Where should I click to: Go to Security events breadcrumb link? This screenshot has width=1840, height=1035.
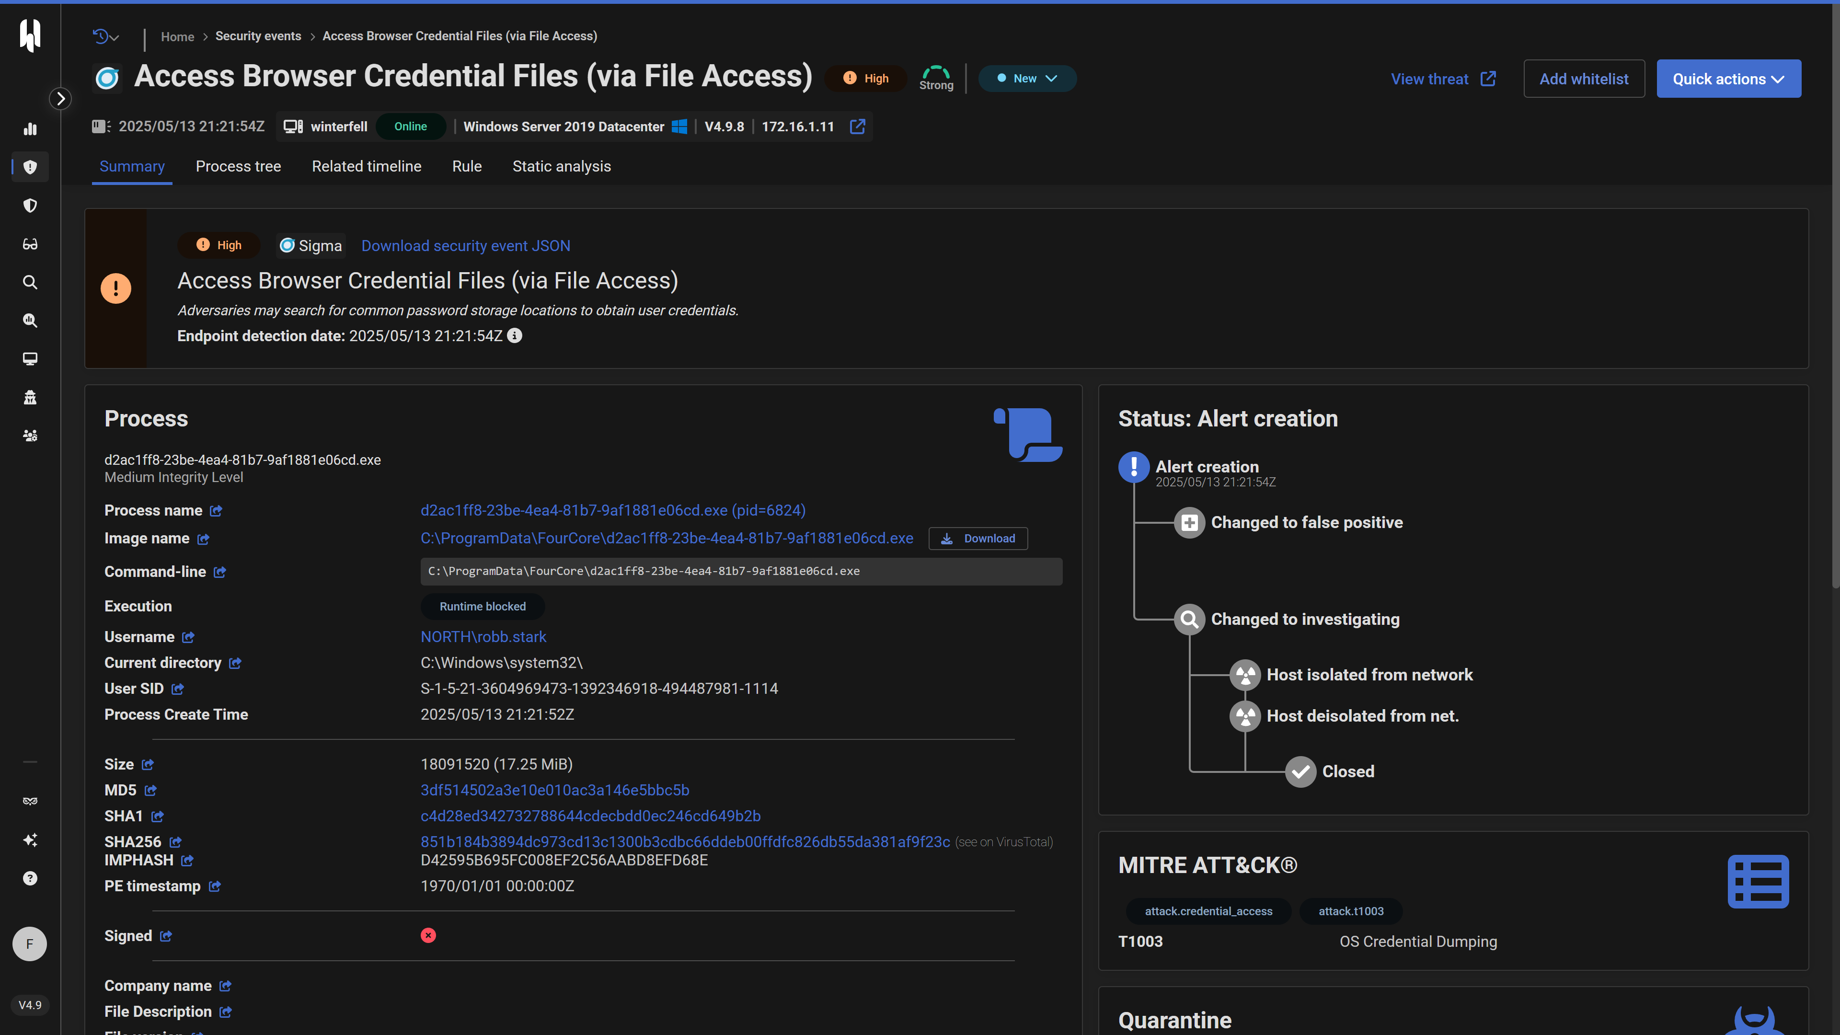pyautogui.click(x=258, y=36)
